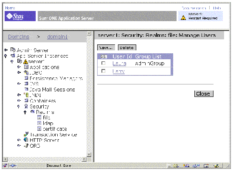Screen dimensions: 233x171
Task: Click the select-all icon in table header
Action: [104, 57]
